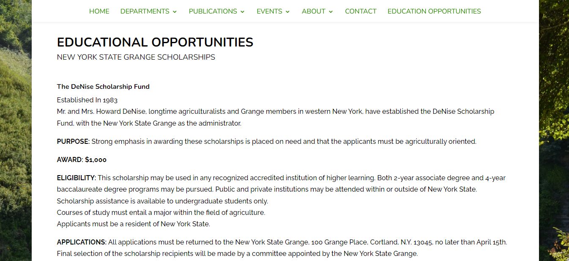This screenshot has height=261, width=569.
Task: Click The DeNise Scholarship Fund title
Action: tap(103, 87)
